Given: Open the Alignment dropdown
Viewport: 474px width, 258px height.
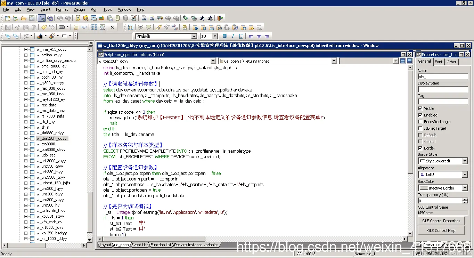Looking at the screenshot, I should click(465, 175).
